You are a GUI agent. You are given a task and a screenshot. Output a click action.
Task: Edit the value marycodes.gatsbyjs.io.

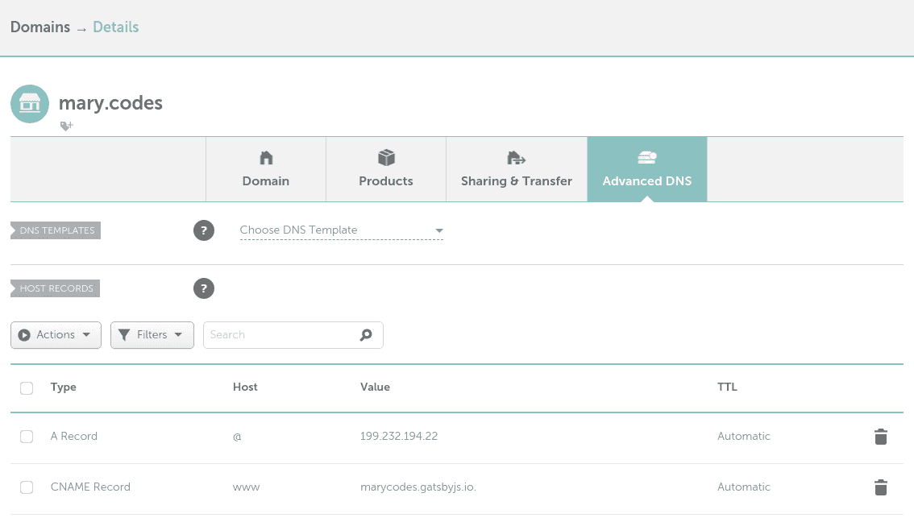[418, 487]
